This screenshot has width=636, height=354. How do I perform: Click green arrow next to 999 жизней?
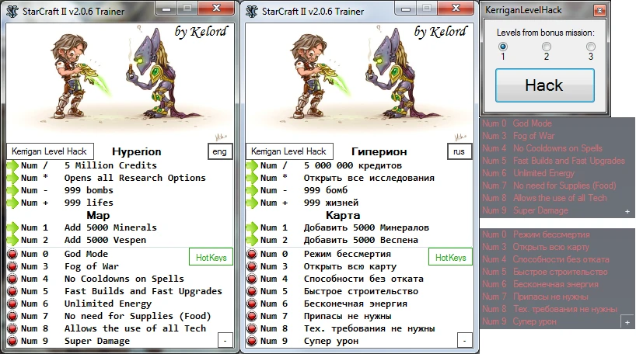(x=252, y=203)
